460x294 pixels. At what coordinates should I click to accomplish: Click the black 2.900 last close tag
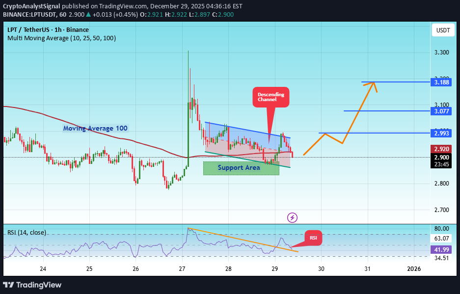tap(440, 158)
